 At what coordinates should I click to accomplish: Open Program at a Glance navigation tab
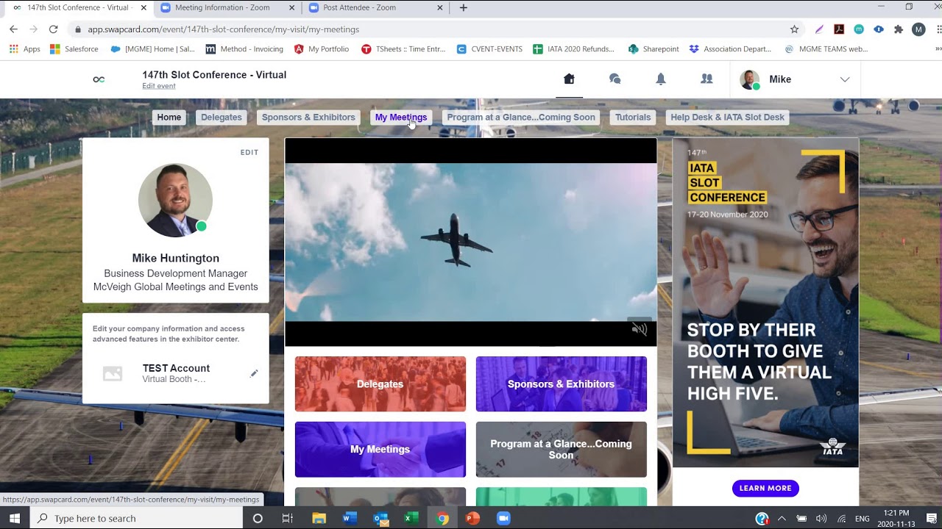click(x=521, y=118)
